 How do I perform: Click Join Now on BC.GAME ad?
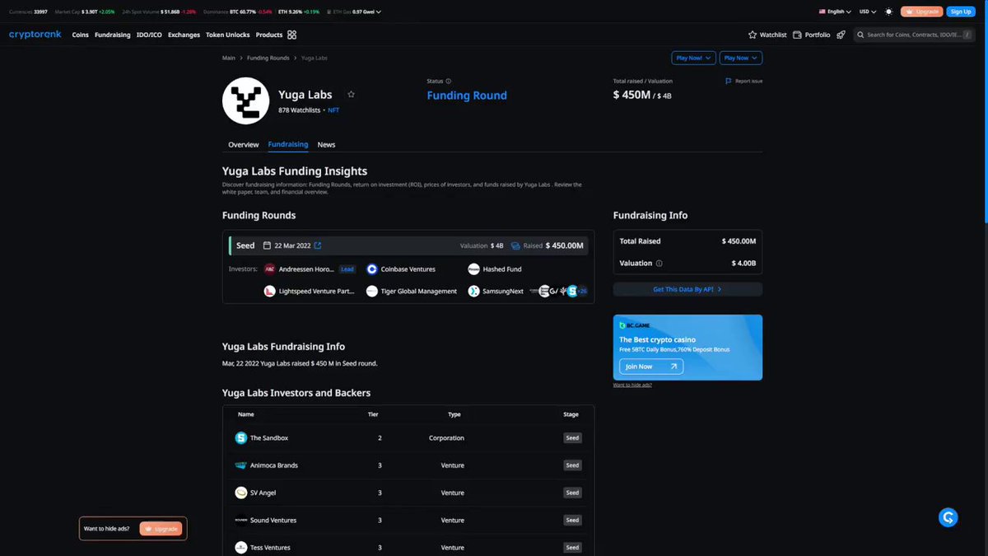(651, 367)
